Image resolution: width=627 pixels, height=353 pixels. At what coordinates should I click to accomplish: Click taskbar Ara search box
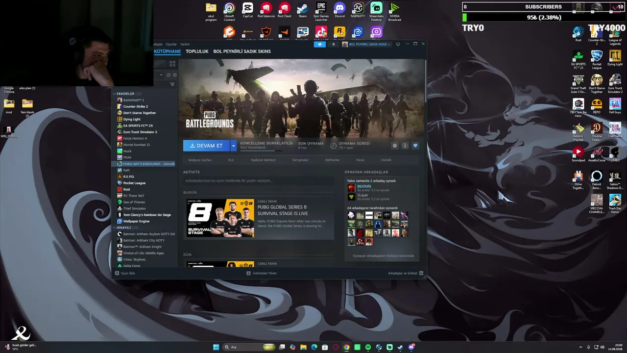tap(248, 347)
